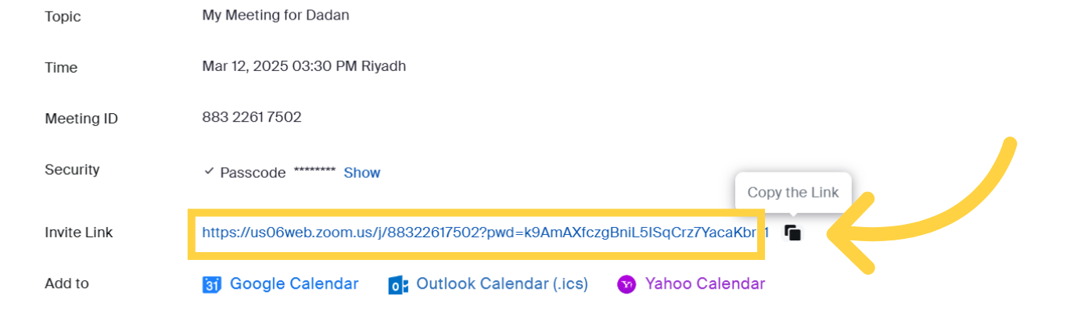Click the topic "My Meeting for Dadan"

[275, 15]
